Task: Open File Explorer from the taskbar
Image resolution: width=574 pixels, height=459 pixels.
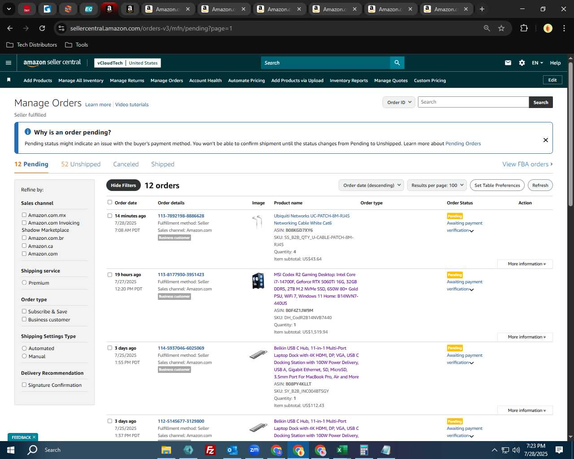Action: pyautogui.click(x=166, y=450)
